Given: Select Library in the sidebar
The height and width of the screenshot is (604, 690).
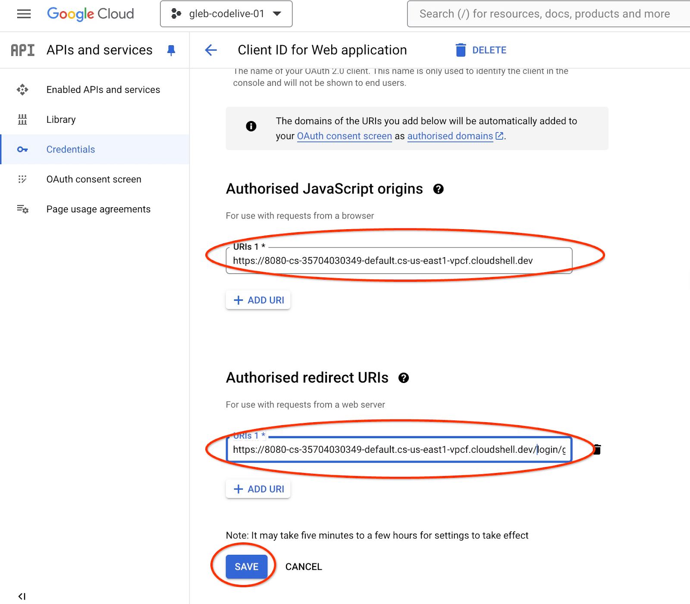Looking at the screenshot, I should pyautogui.click(x=61, y=119).
